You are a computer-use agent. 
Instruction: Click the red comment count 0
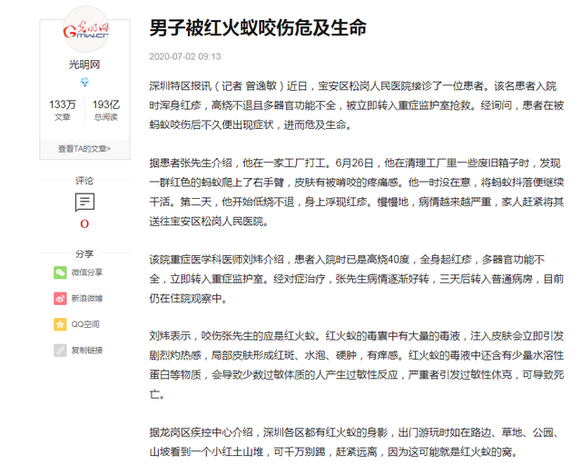[84, 223]
